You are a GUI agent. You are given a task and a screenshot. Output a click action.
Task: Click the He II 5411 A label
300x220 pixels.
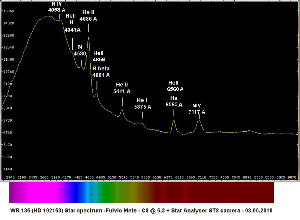click(122, 88)
